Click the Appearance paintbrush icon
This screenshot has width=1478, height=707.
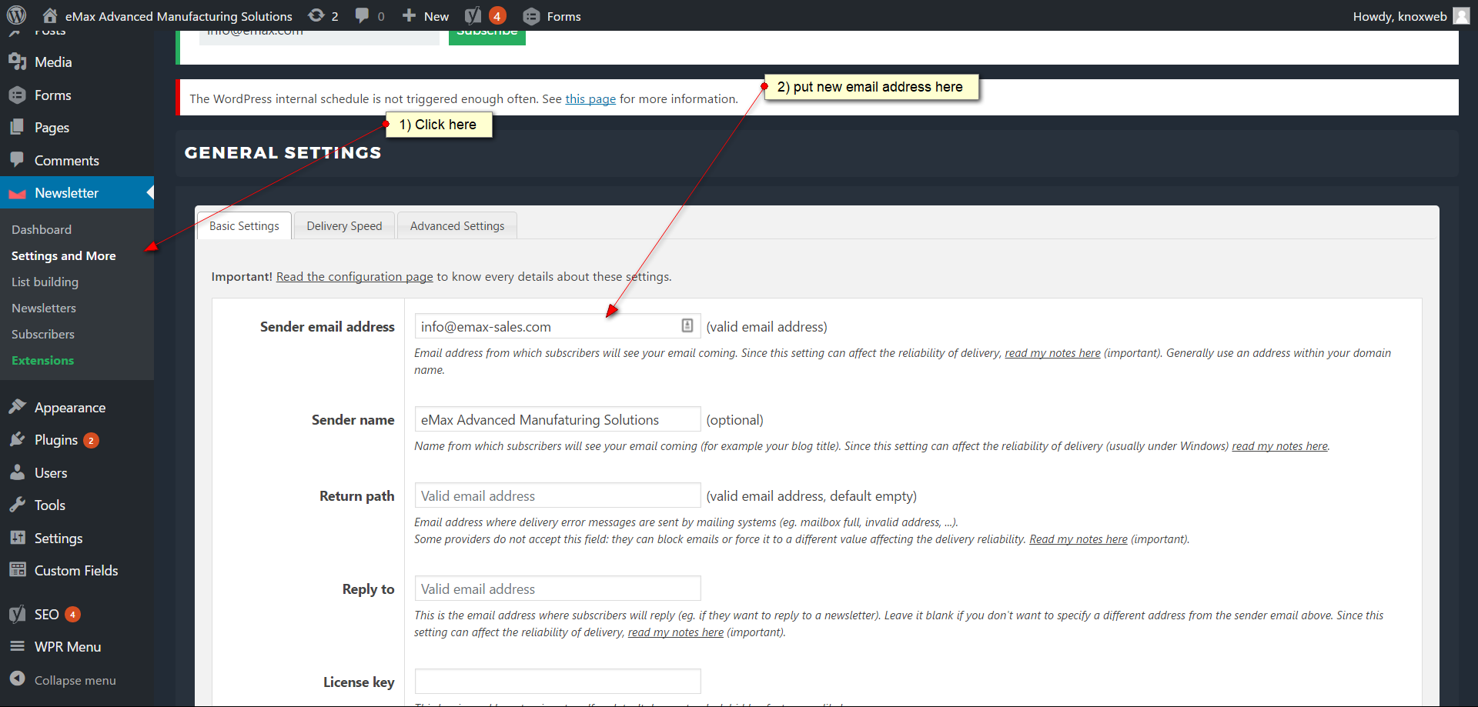point(17,406)
